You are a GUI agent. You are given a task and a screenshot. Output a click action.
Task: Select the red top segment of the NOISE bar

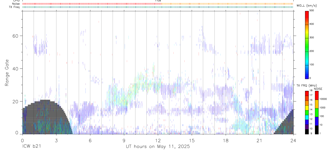pyautogui.click(x=317, y=95)
